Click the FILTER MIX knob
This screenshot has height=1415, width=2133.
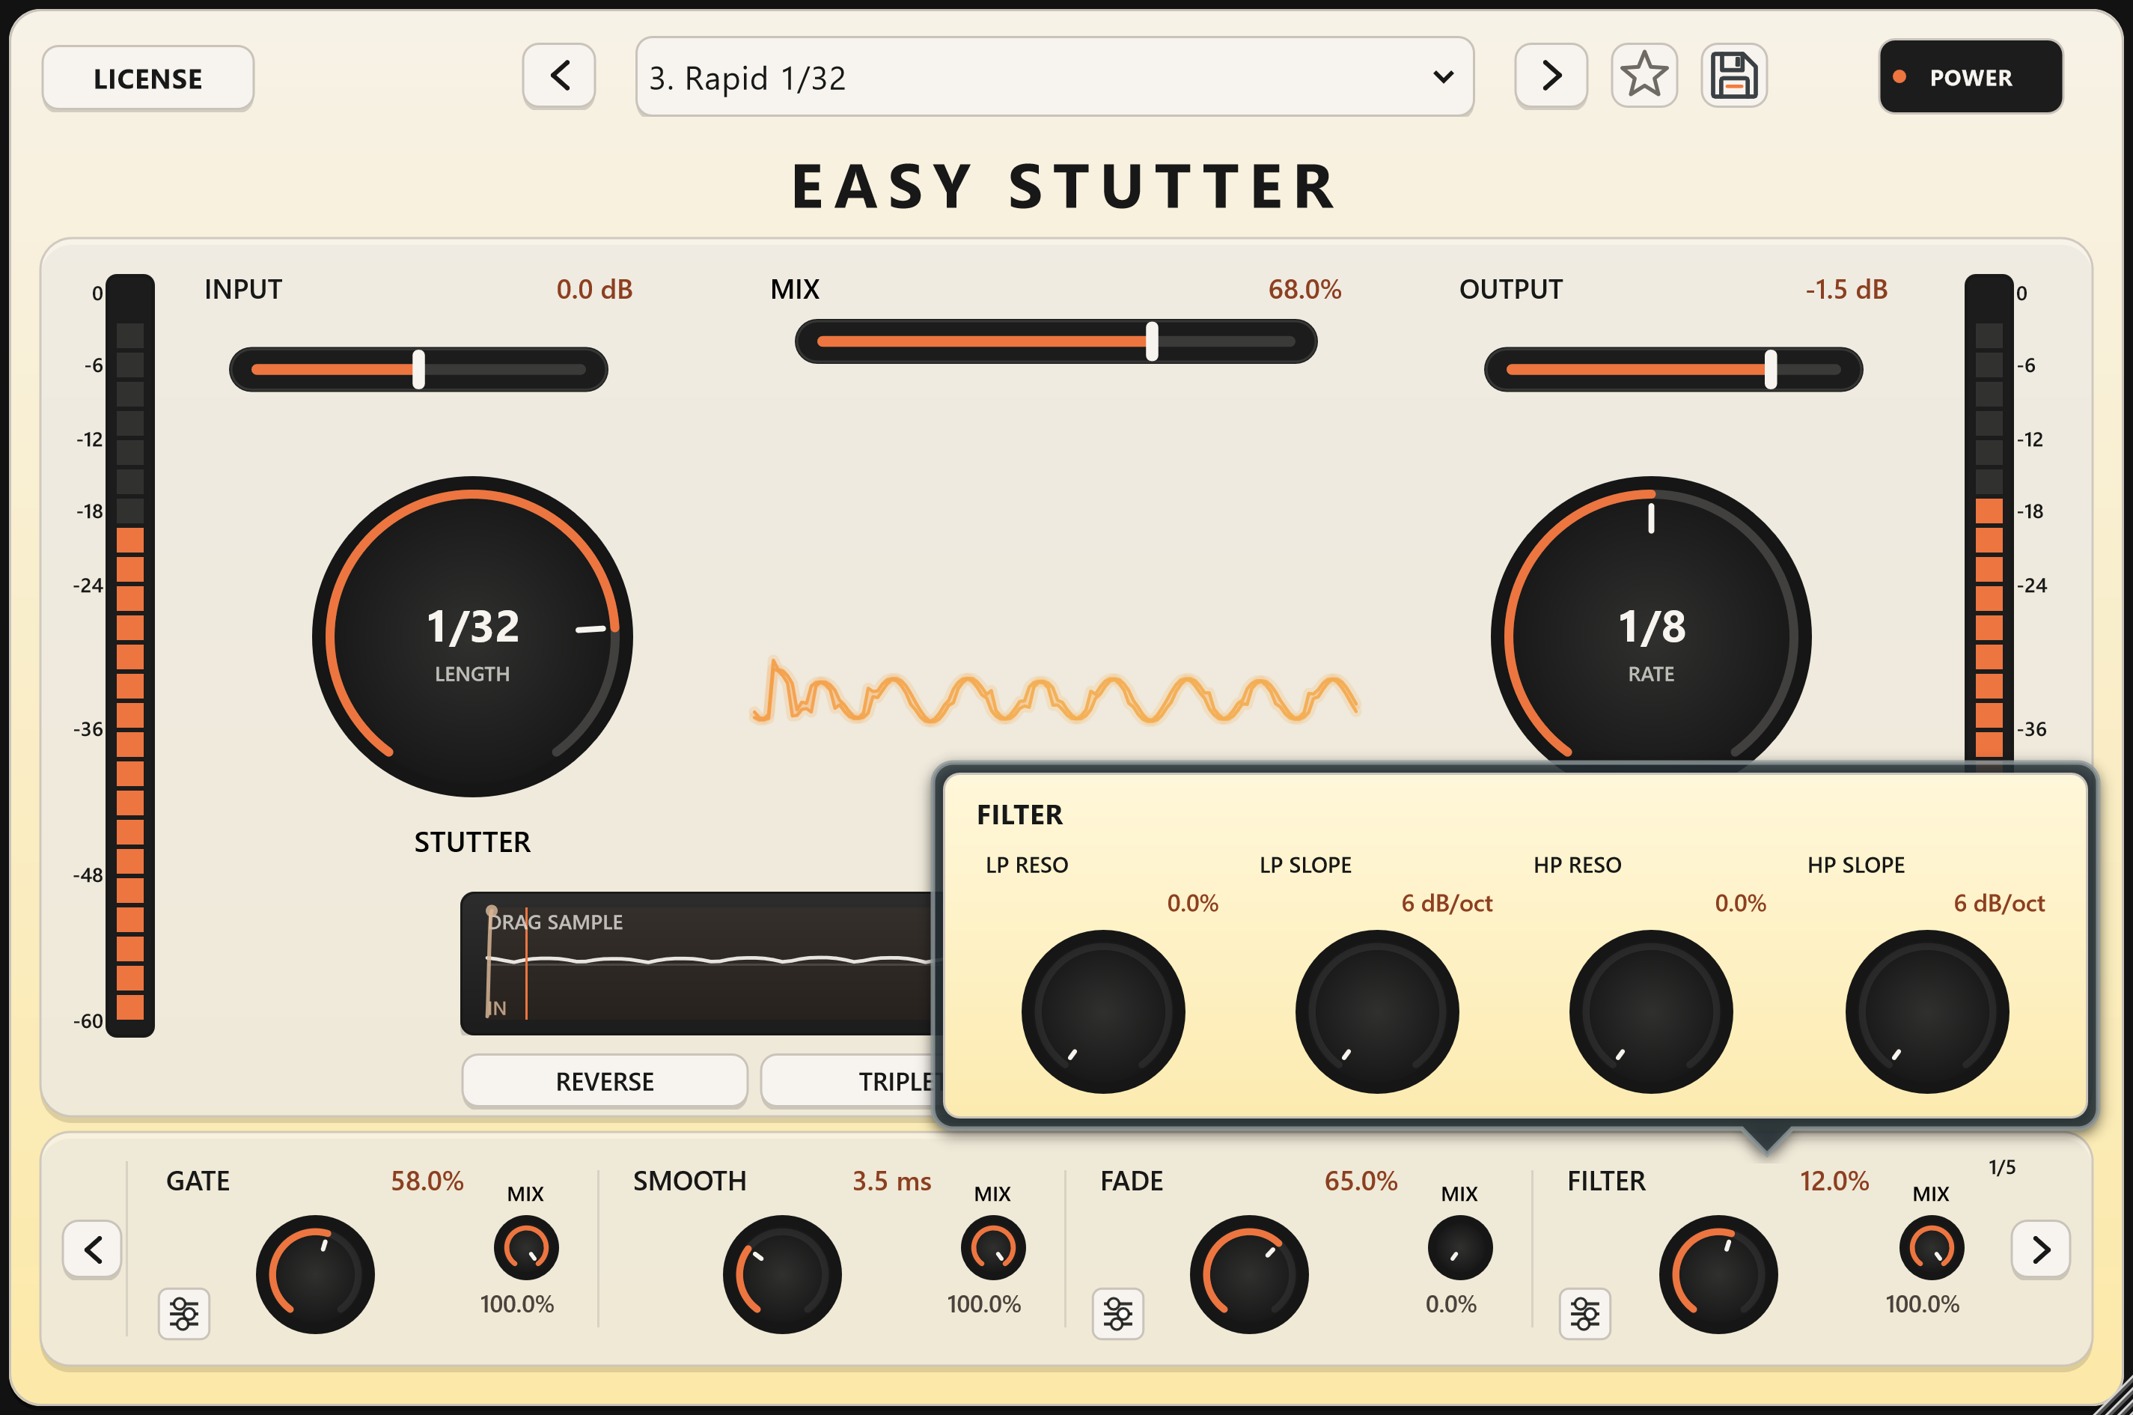tap(1932, 1248)
